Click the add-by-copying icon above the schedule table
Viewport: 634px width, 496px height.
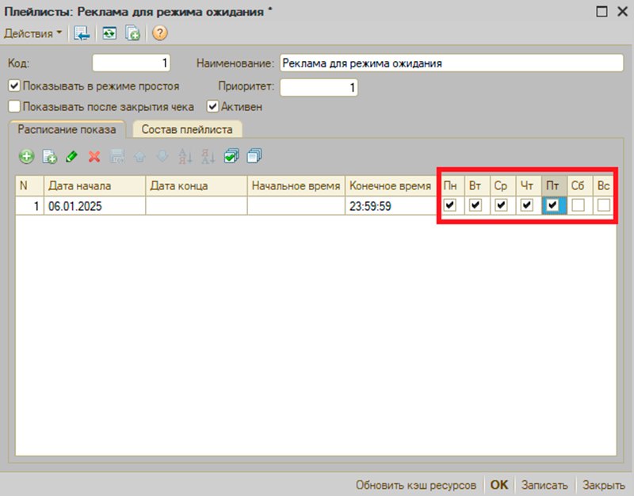pyautogui.click(x=49, y=156)
